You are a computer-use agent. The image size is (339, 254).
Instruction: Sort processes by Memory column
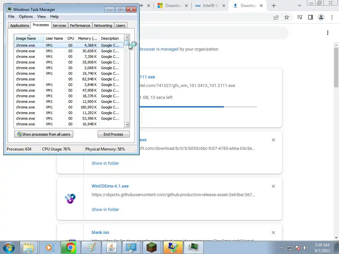tap(87, 38)
